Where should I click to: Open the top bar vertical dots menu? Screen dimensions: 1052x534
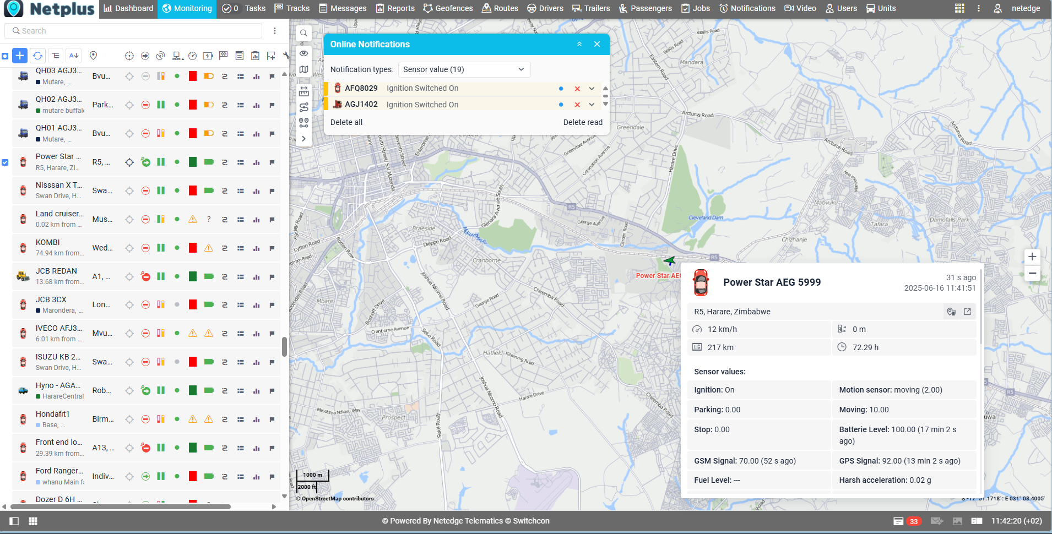[x=978, y=8]
